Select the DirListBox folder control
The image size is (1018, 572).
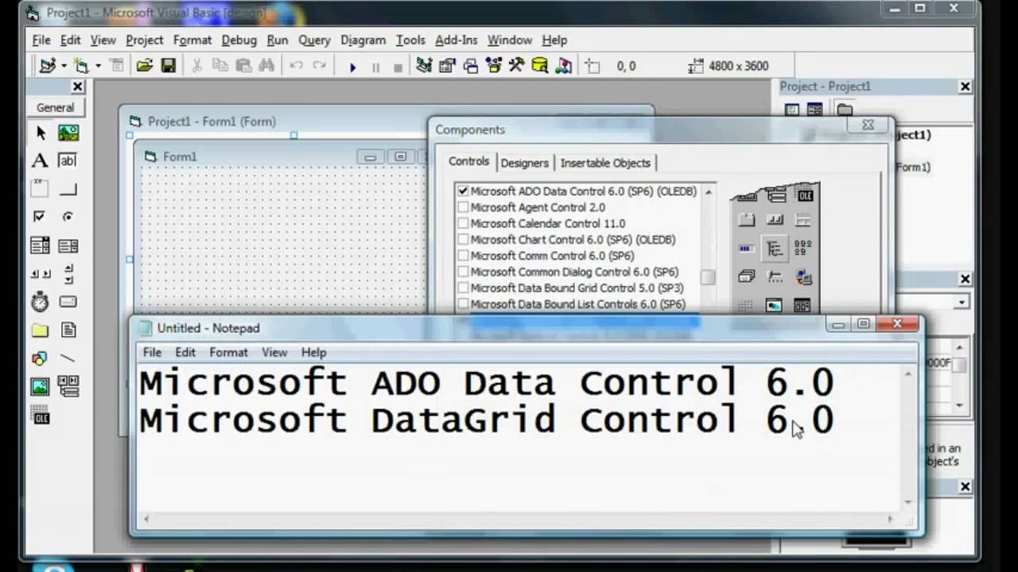click(40, 330)
